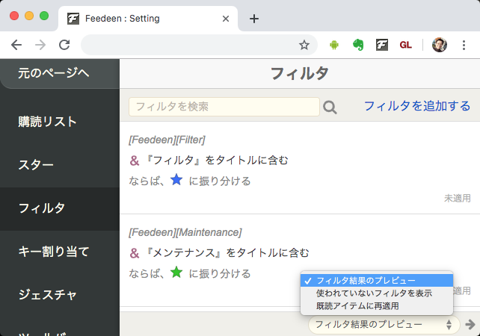Bookmark this page with the star icon
Screen dimensions: 480x336
[304, 45]
